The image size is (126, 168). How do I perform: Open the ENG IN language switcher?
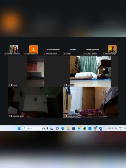(x=121, y=128)
